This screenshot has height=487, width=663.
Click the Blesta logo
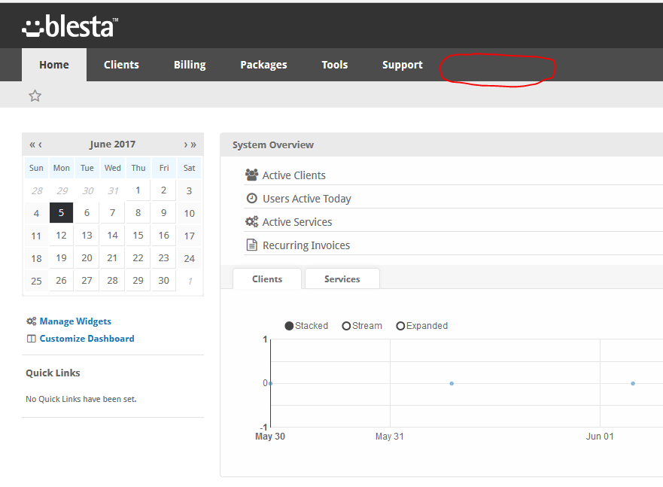[70, 26]
